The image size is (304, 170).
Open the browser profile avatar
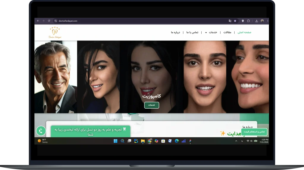click(262, 21)
